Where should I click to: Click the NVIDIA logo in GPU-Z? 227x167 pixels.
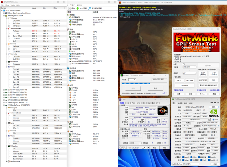pyautogui.click(x=214, y=114)
